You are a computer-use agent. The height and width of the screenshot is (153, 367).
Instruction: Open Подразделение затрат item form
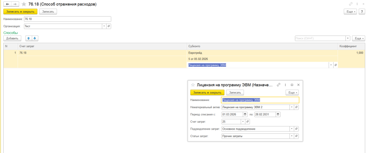pos(297,129)
